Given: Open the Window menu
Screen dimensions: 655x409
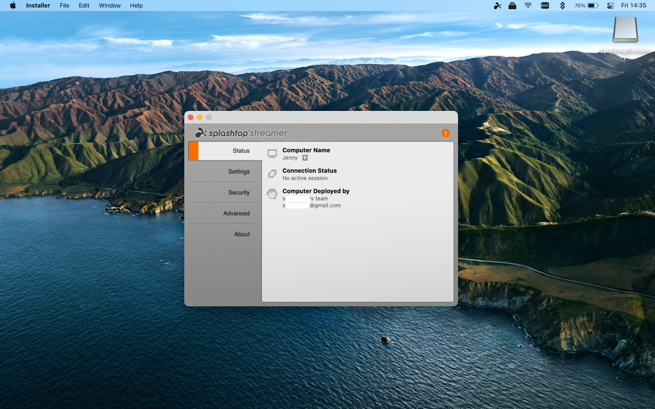Looking at the screenshot, I should pos(110,5).
